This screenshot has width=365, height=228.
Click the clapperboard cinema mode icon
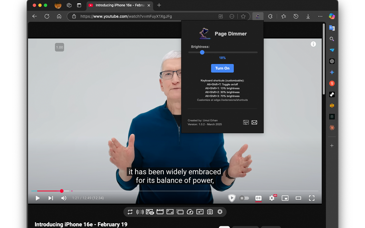click(160, 212)
